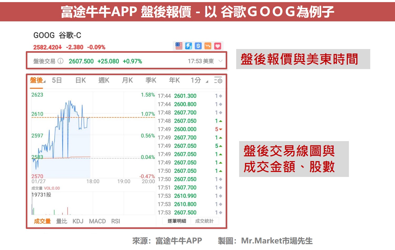Select the 17:49 2600.000 trade row
The height and width of the screenshot is (250, 395).
(190, 129)
